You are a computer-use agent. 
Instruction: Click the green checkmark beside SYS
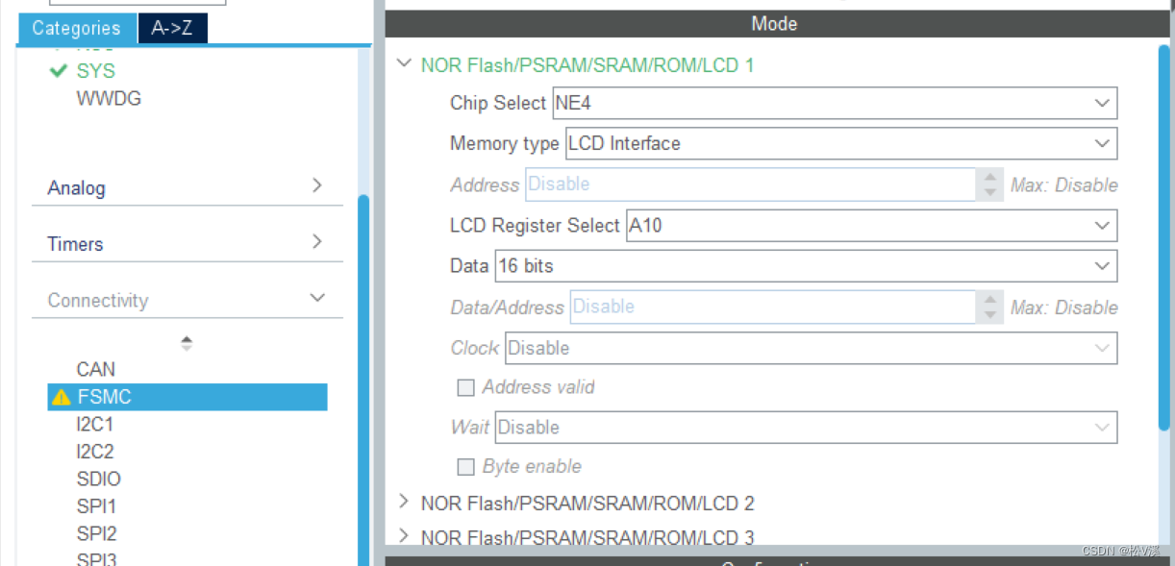click(x=58, y=70)
